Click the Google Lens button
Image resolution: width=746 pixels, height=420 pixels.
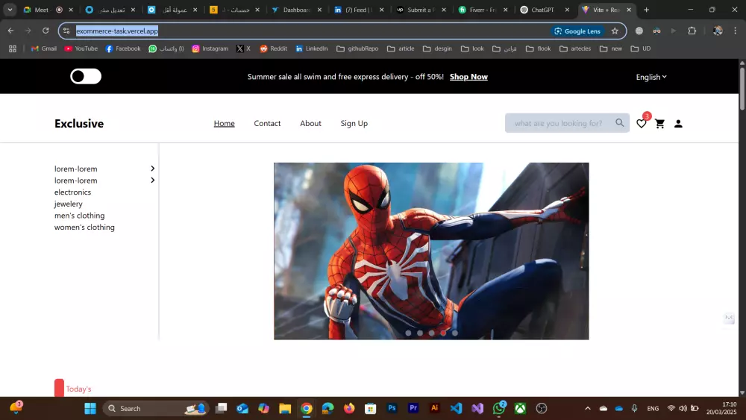point(577,31)
